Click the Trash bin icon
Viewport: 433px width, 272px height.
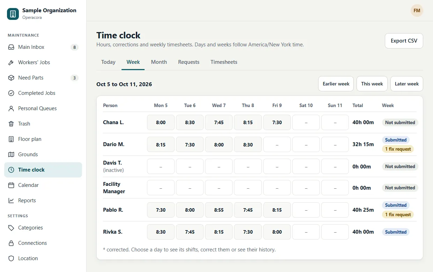[11, 124]
